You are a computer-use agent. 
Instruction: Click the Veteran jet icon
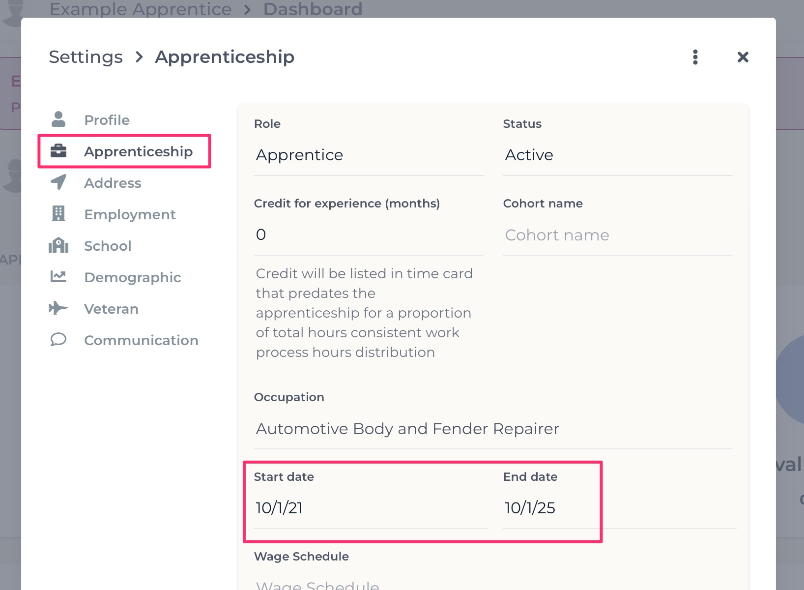pyautogui.click(x=58, y=308)
